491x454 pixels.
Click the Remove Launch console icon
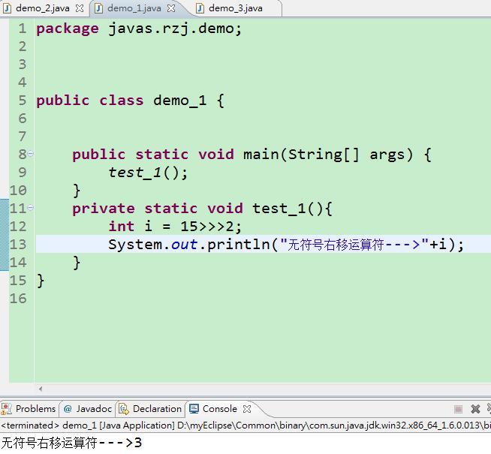pyautogui.click(x=475, y=409)
